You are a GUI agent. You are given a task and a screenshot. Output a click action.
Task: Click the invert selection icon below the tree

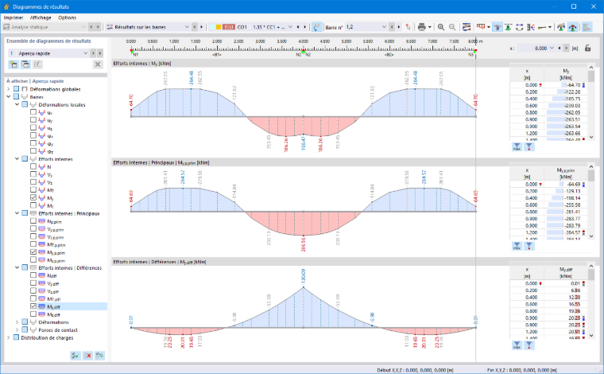(100, 356)
